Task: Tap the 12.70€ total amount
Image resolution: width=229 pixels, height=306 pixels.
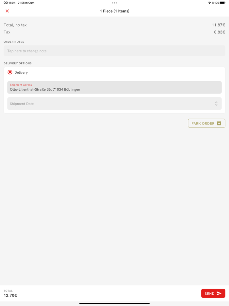Action: click(10, 295)
